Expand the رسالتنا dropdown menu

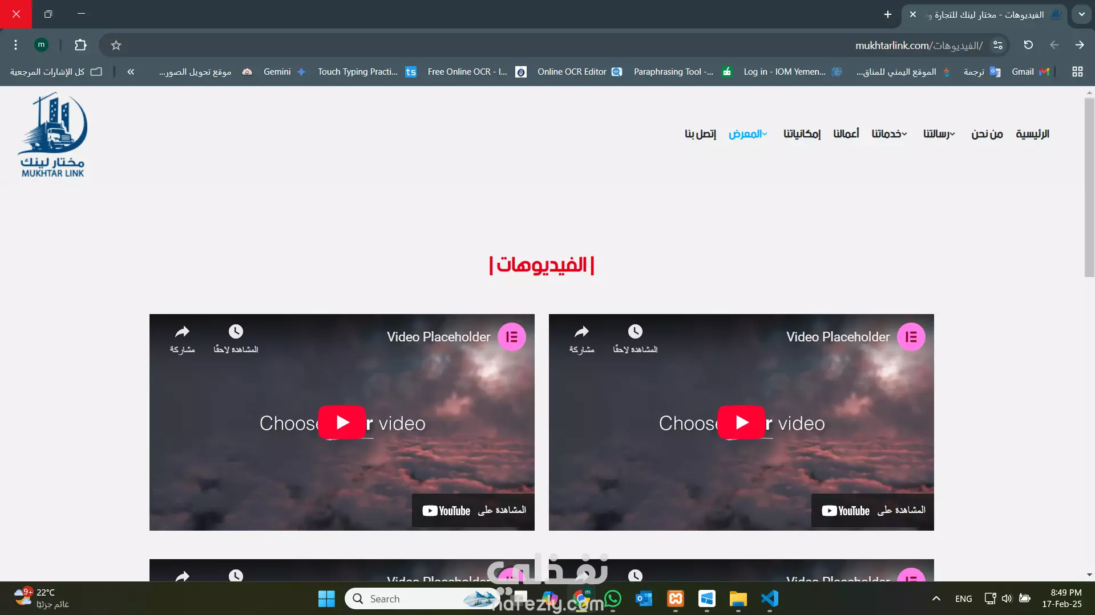[939, 134]
